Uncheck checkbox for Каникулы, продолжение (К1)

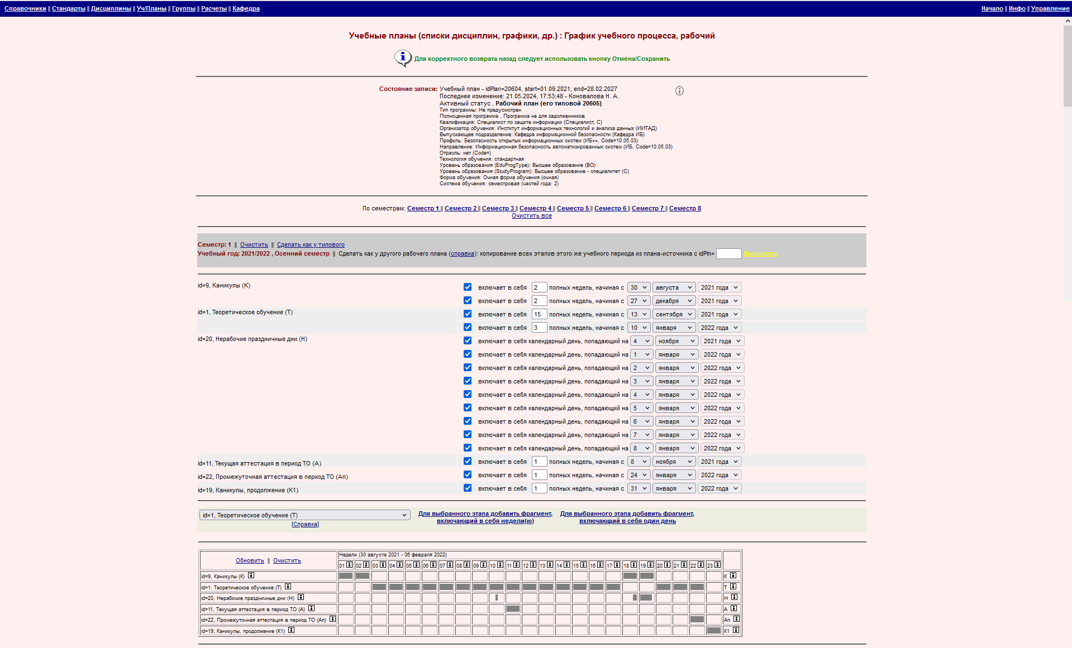tap(468, 488)
